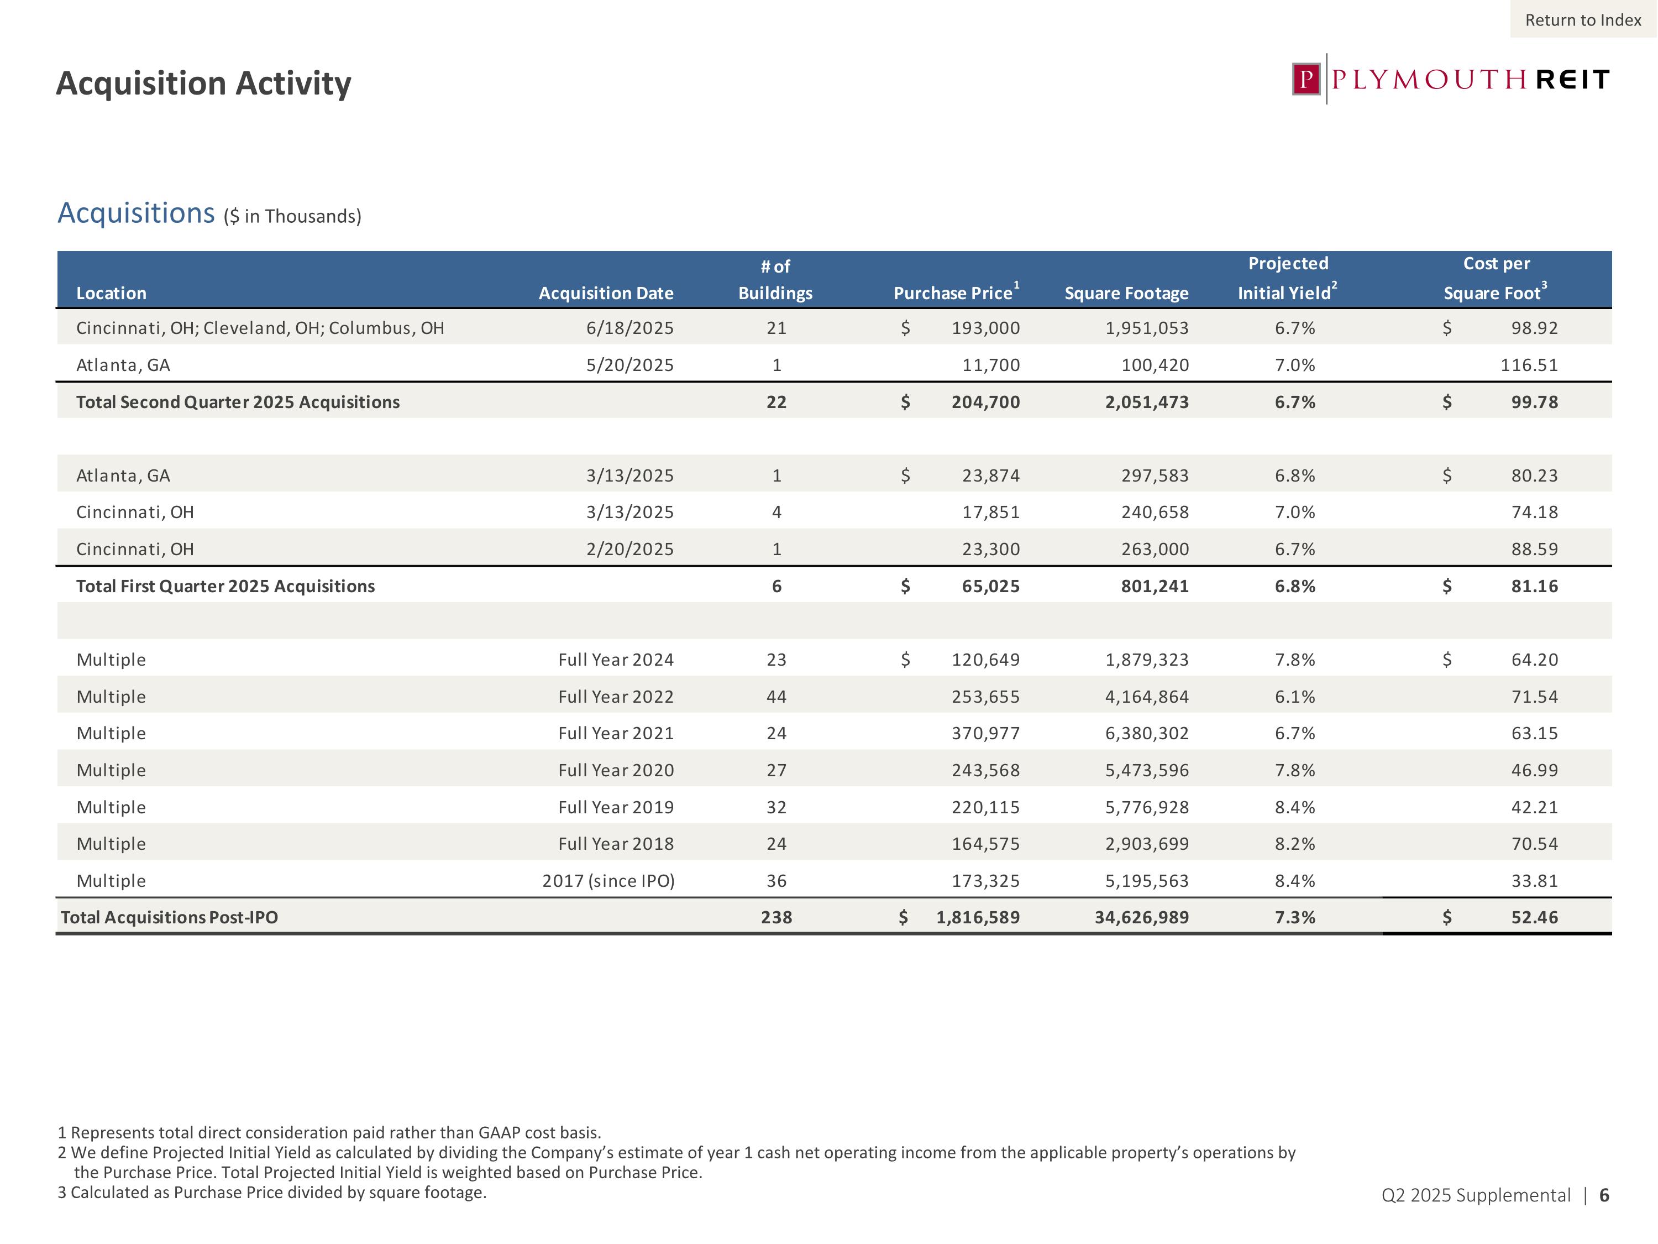The width and height of the screenshot is (1658, 1244).
Task: Click the Total Acquisitions Post-IPO label
Action: click(170, 917)
